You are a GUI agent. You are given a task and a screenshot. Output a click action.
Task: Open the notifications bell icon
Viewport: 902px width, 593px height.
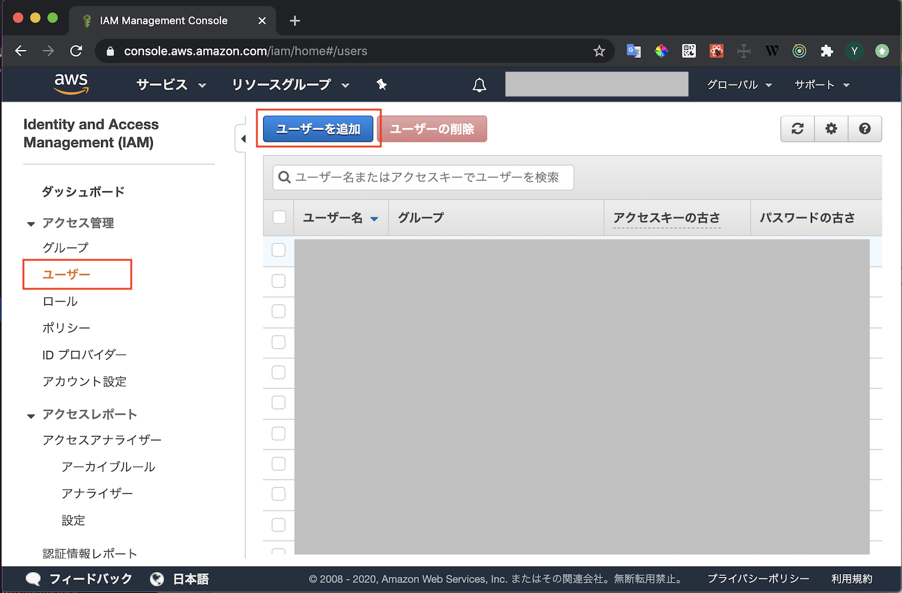[x=479, y=85]
